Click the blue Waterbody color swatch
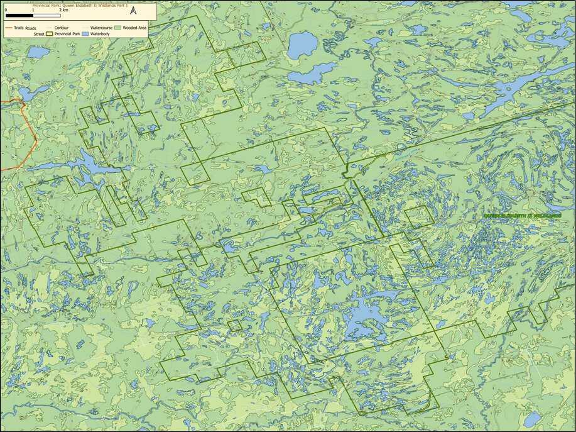 (x=85, y=33)
